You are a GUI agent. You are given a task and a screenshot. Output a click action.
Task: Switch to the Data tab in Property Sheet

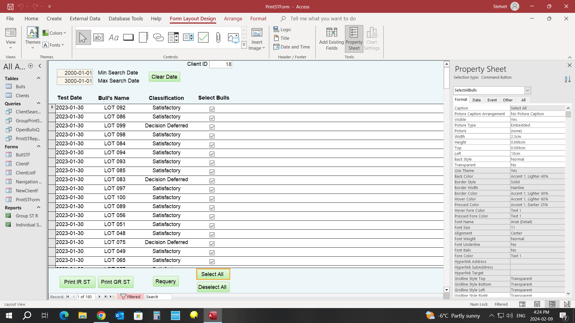(x=476, y=100)
